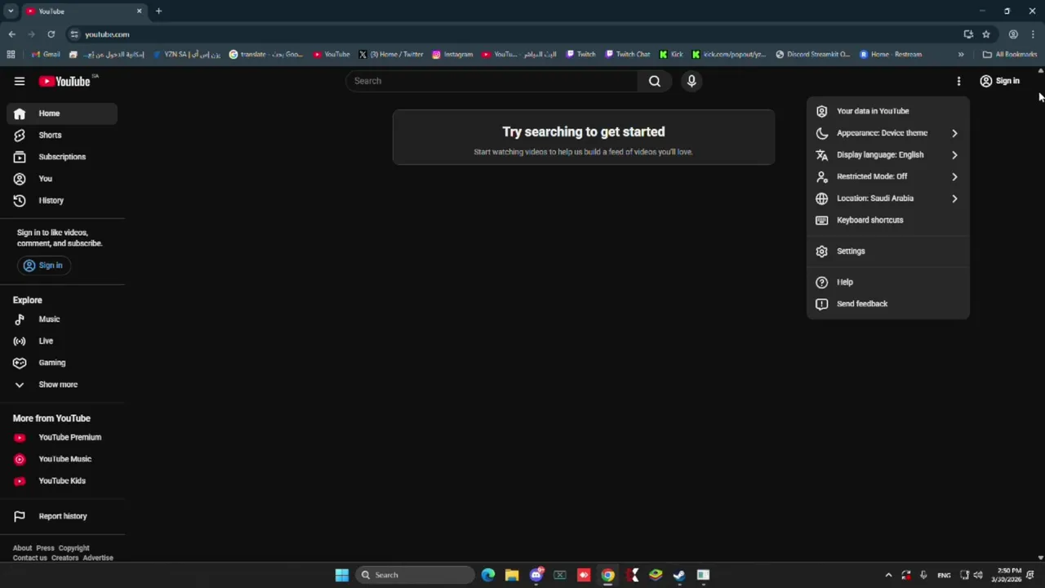Choose Your data in YouTube
Image resolution: width=1045 pixels, height=588 pixels.
pyautogui.click(x=888, y=111)
